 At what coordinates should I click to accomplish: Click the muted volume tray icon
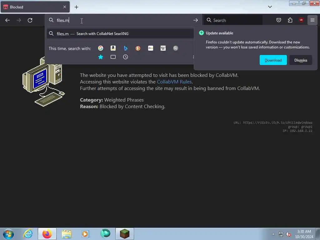(x=288, y=234)
